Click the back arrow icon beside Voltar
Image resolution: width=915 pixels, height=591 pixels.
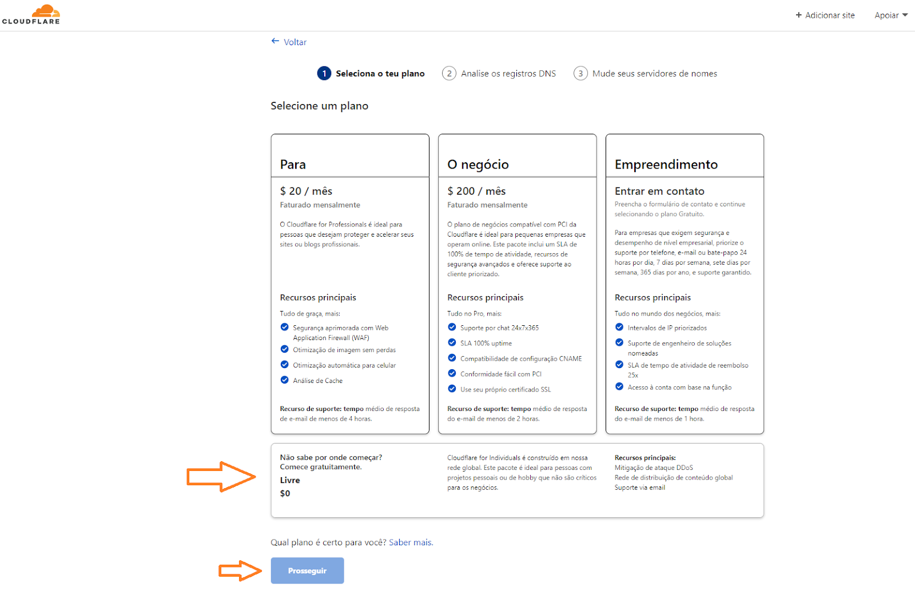(275, 41)
